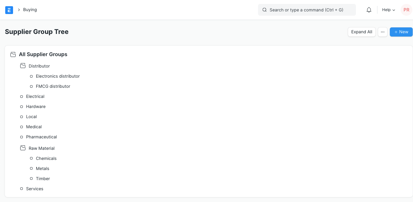Click the PR user avatar
413x202 pixels.
point(406,10)
